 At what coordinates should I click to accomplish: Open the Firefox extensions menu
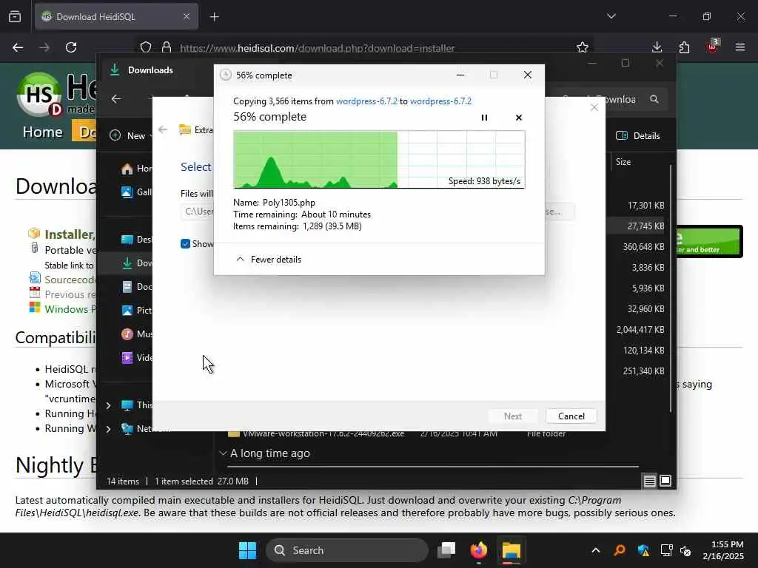pyautogui.click(x=684, y=47)
